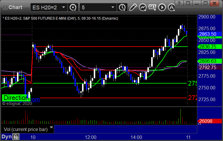223x141 pixels.
Task: Click the 14:00 time axis label
Action: click(136, 137)
